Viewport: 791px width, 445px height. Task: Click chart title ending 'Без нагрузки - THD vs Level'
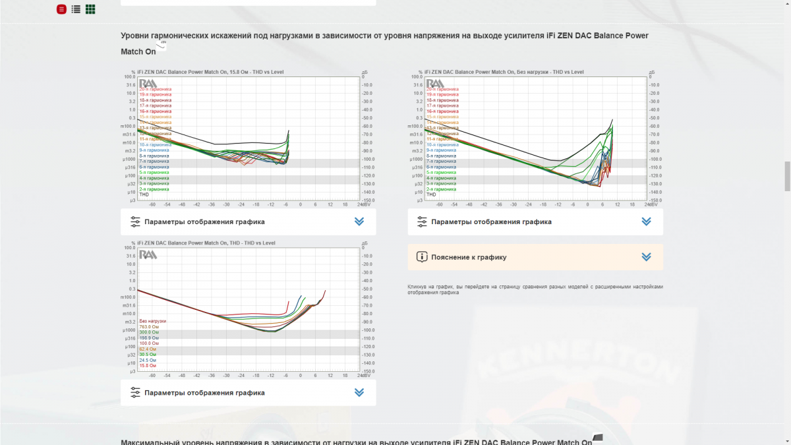(504, 72)
